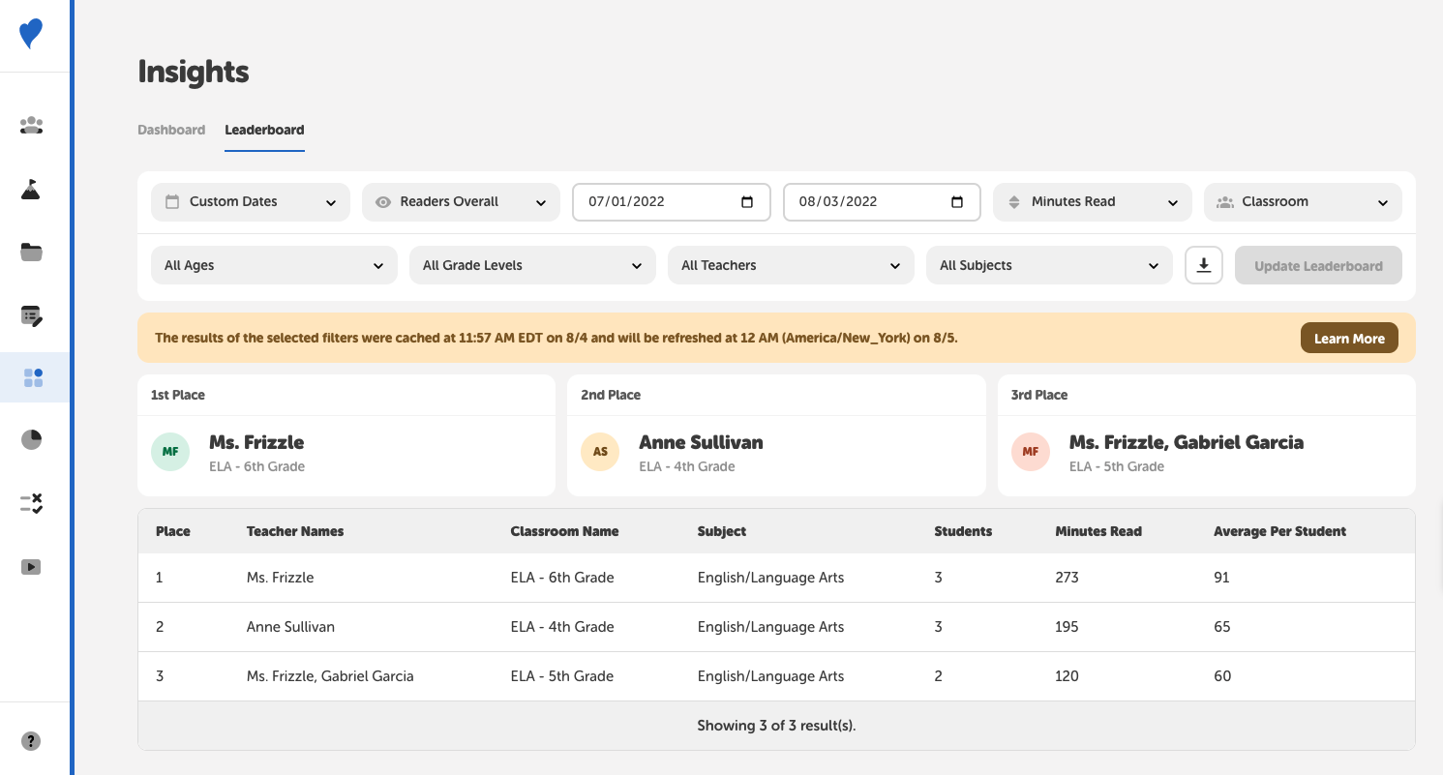The height and width of the screenshot is (775, 1443).
Task: Click the blue heart logo
Action: [31, 34]
